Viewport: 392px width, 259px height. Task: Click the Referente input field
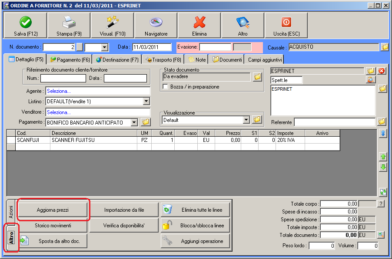335,122
